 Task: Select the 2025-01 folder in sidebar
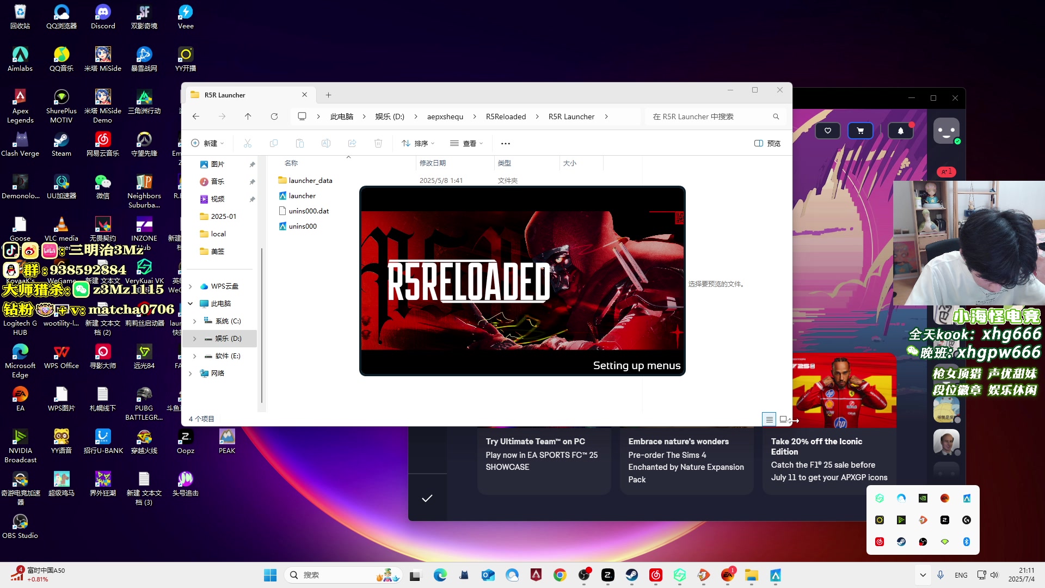(218, 216)
